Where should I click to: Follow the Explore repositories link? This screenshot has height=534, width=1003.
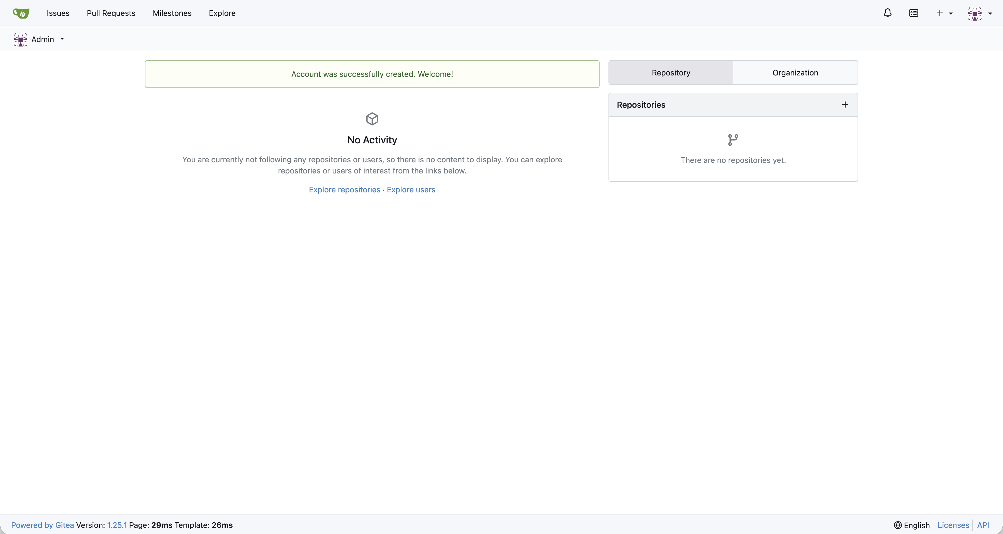click(344, 190)
